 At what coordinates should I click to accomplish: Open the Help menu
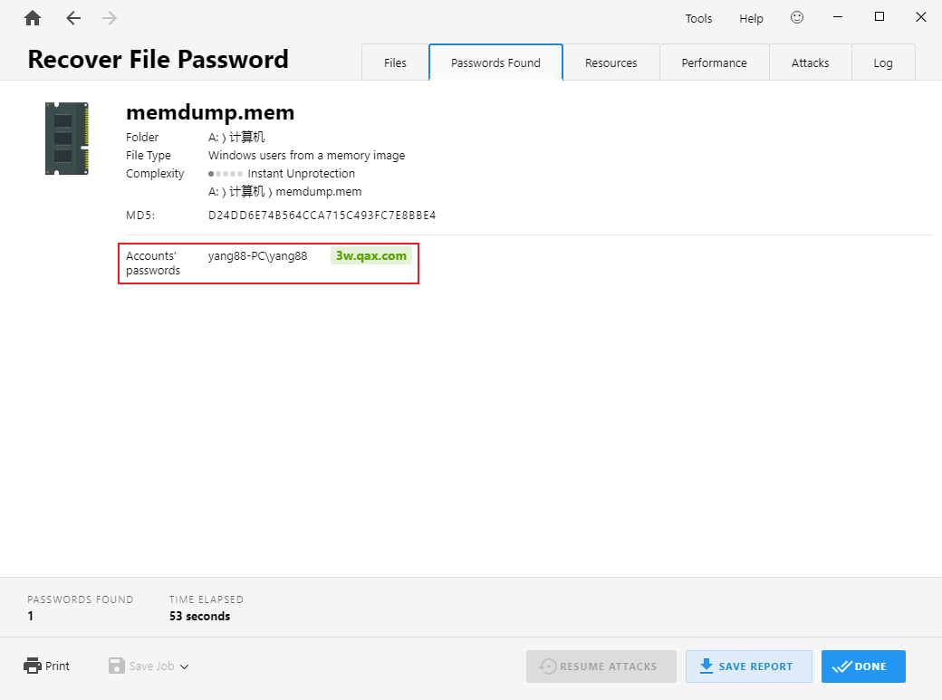tap(751, 18)
